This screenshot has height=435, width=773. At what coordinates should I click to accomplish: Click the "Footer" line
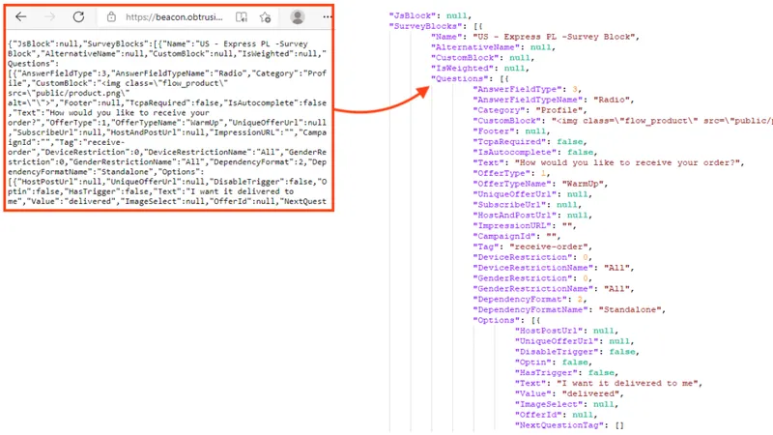[512, 131]
